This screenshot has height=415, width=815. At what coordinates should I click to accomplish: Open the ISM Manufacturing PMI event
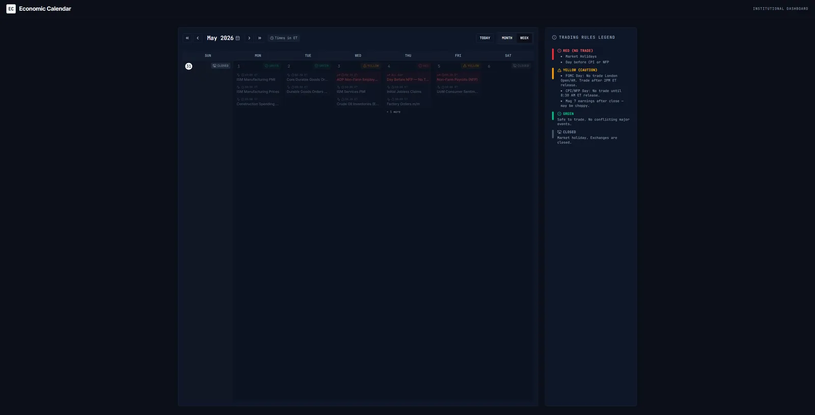pyautogui.click(x=258, y=77)
